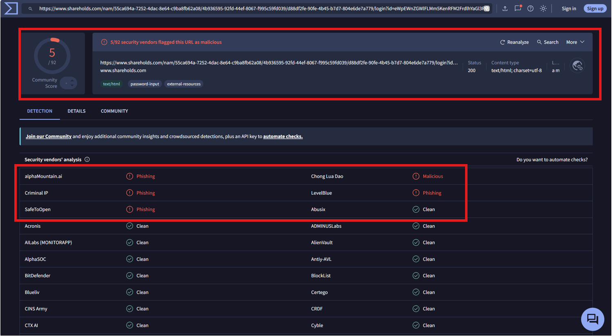The width and height of the screenshot is (613, 336).
Task: Click the SafeToOpen vendor name
Action: pyautogui.click(x=38, y=209)
